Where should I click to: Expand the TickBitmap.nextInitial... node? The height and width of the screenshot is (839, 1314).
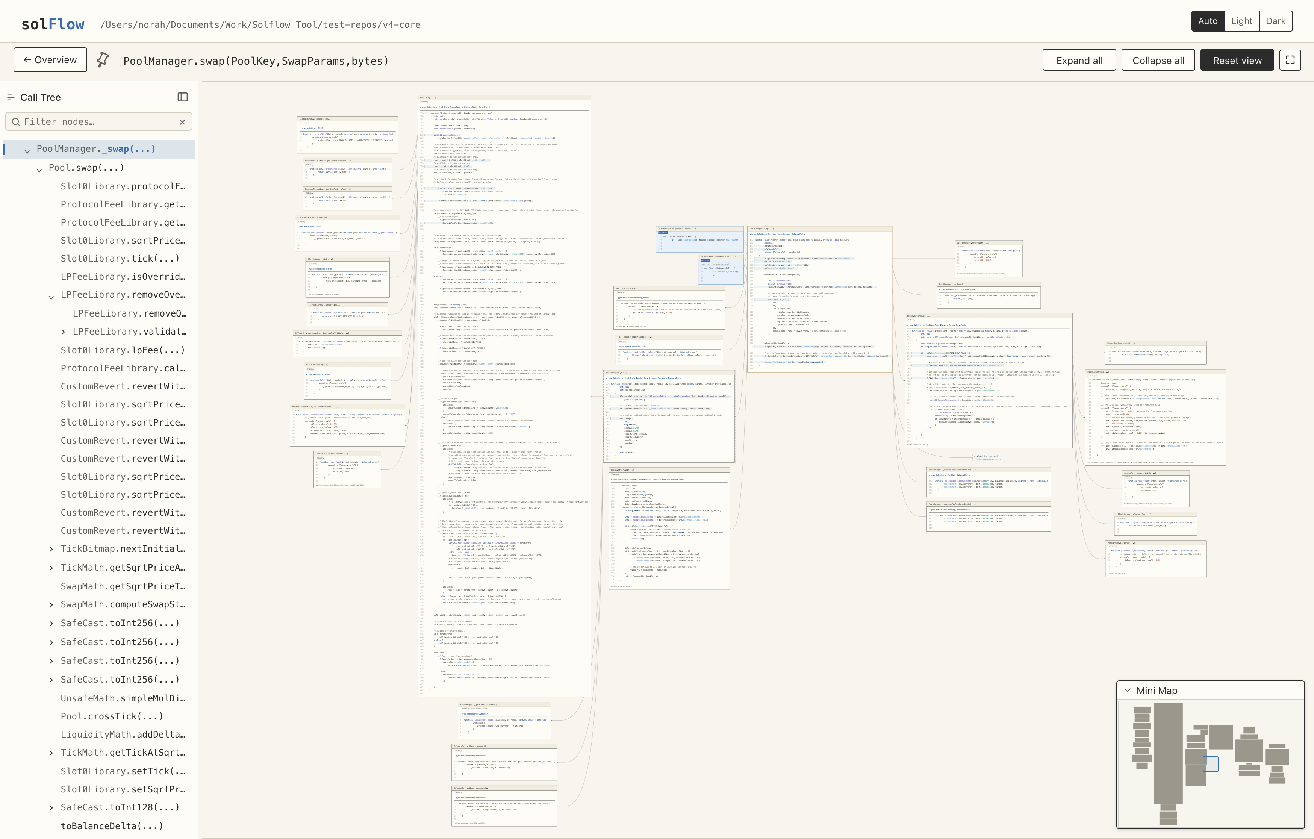[51, 549]
